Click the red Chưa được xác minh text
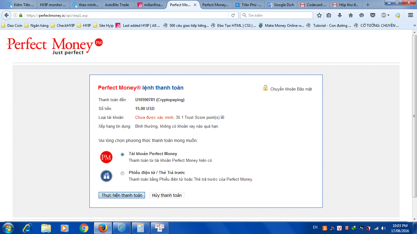 (x=154, y=117)
